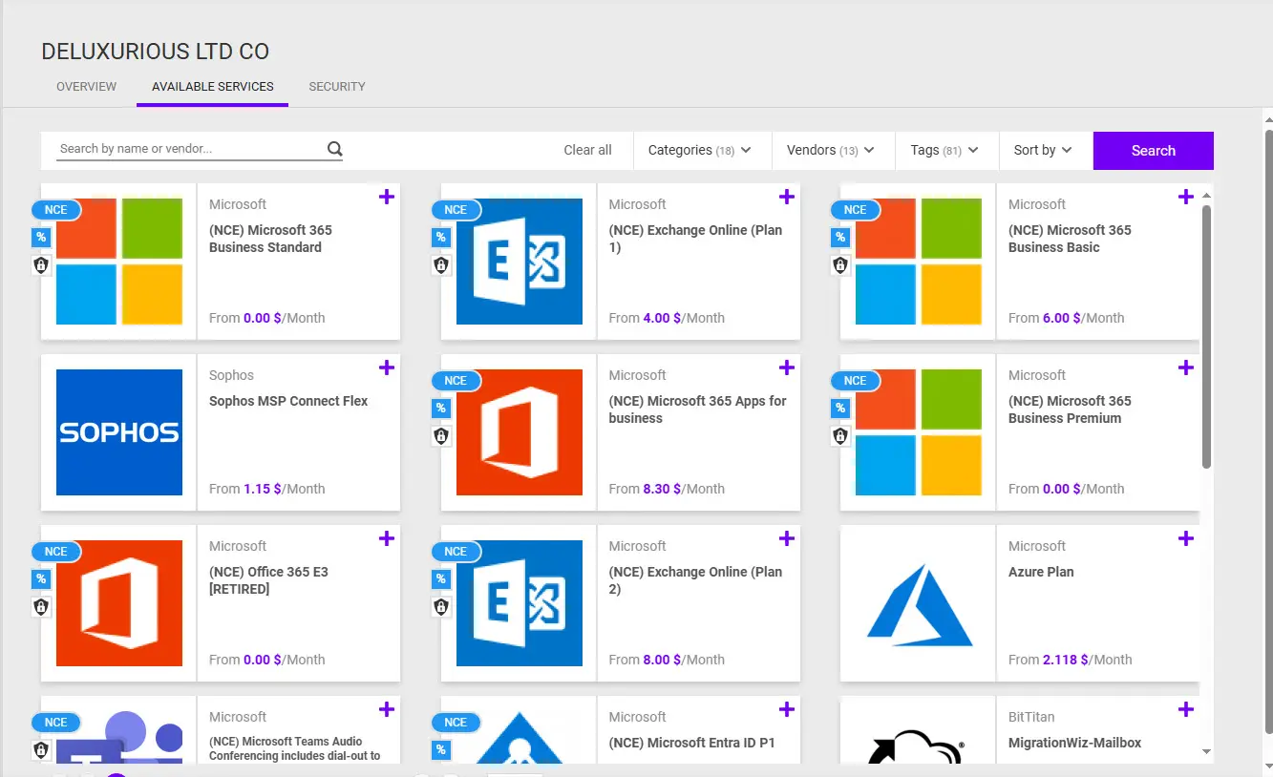This screenshot has height=777, width=1273.
Task: Add (NCE) Microsoft Entra ID P1 plus icon
Action: coord(787,709)
